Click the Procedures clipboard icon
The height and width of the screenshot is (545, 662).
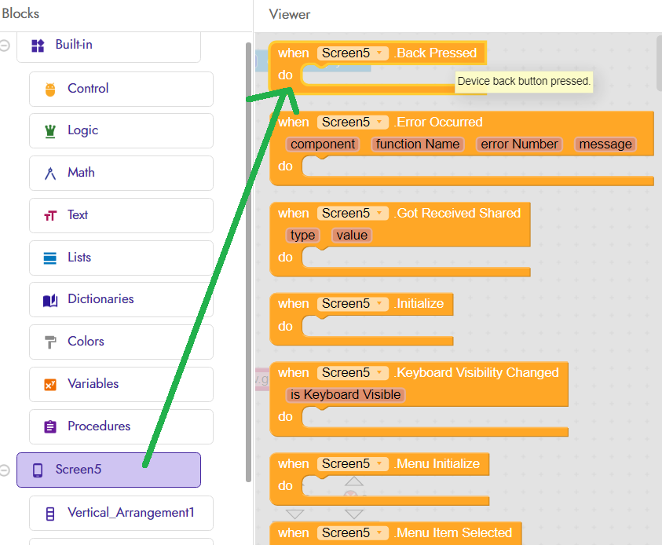50,426
